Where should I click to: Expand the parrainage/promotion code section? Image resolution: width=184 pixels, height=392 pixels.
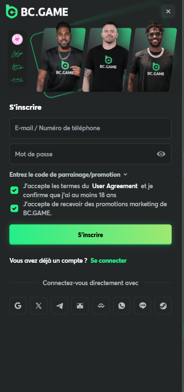[68, 174]
